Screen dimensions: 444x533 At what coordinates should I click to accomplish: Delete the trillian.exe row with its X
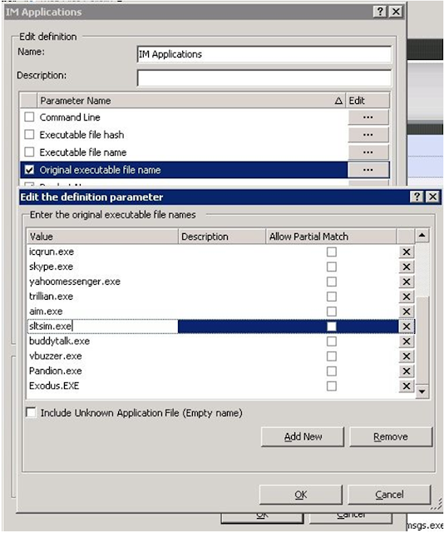[x=407, y=296]
